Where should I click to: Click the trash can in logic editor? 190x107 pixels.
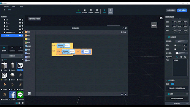[29, 93]
